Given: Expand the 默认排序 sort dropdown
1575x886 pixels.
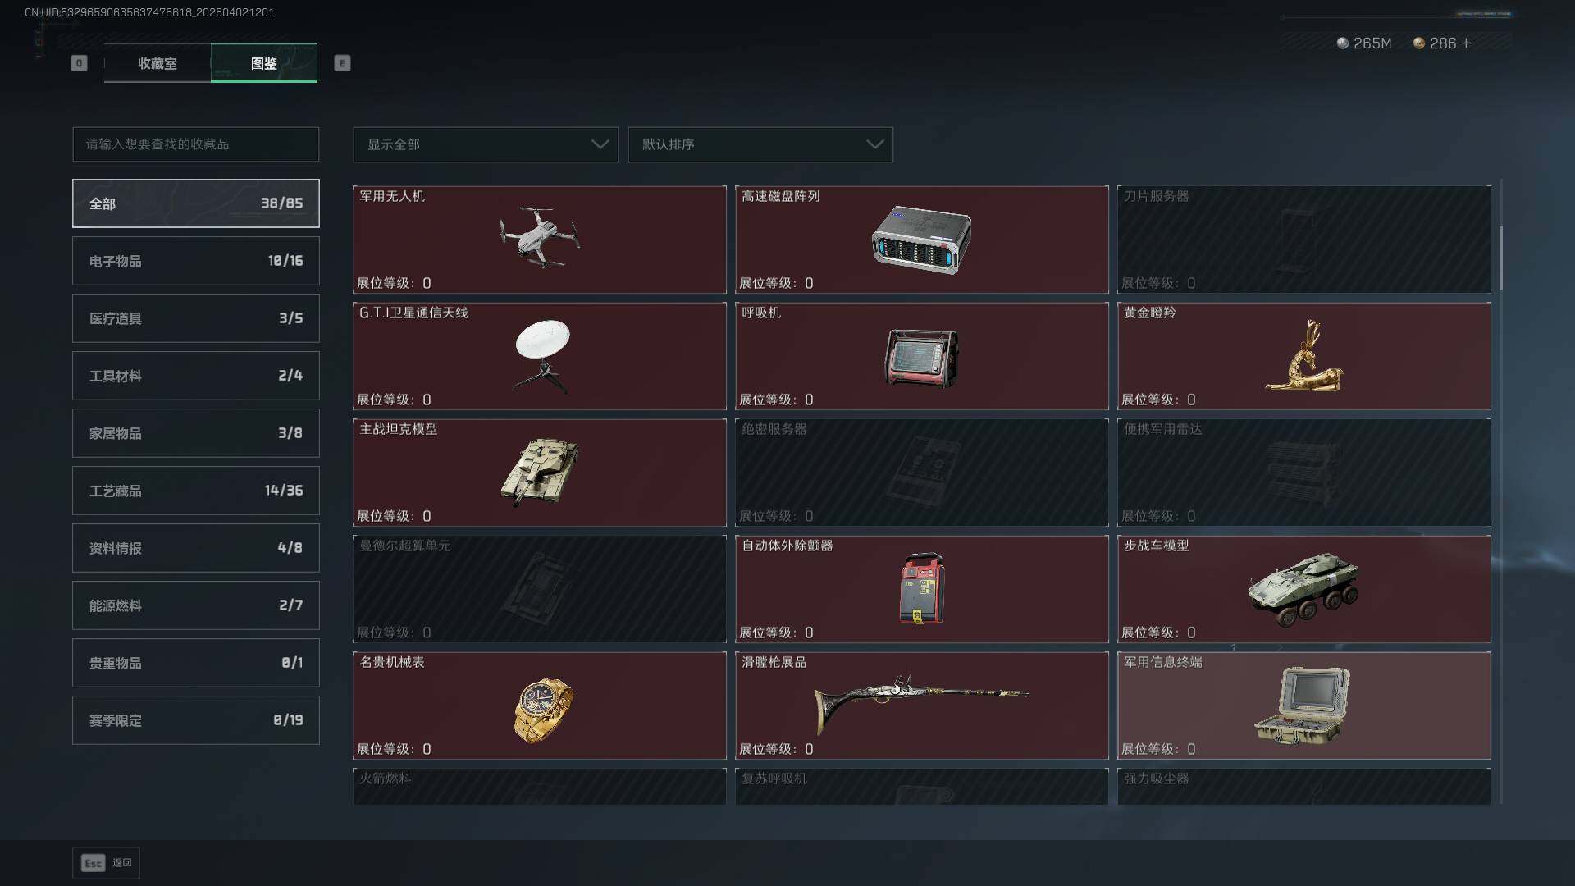Looking at the screenshot, I should (x=760, y=144).
